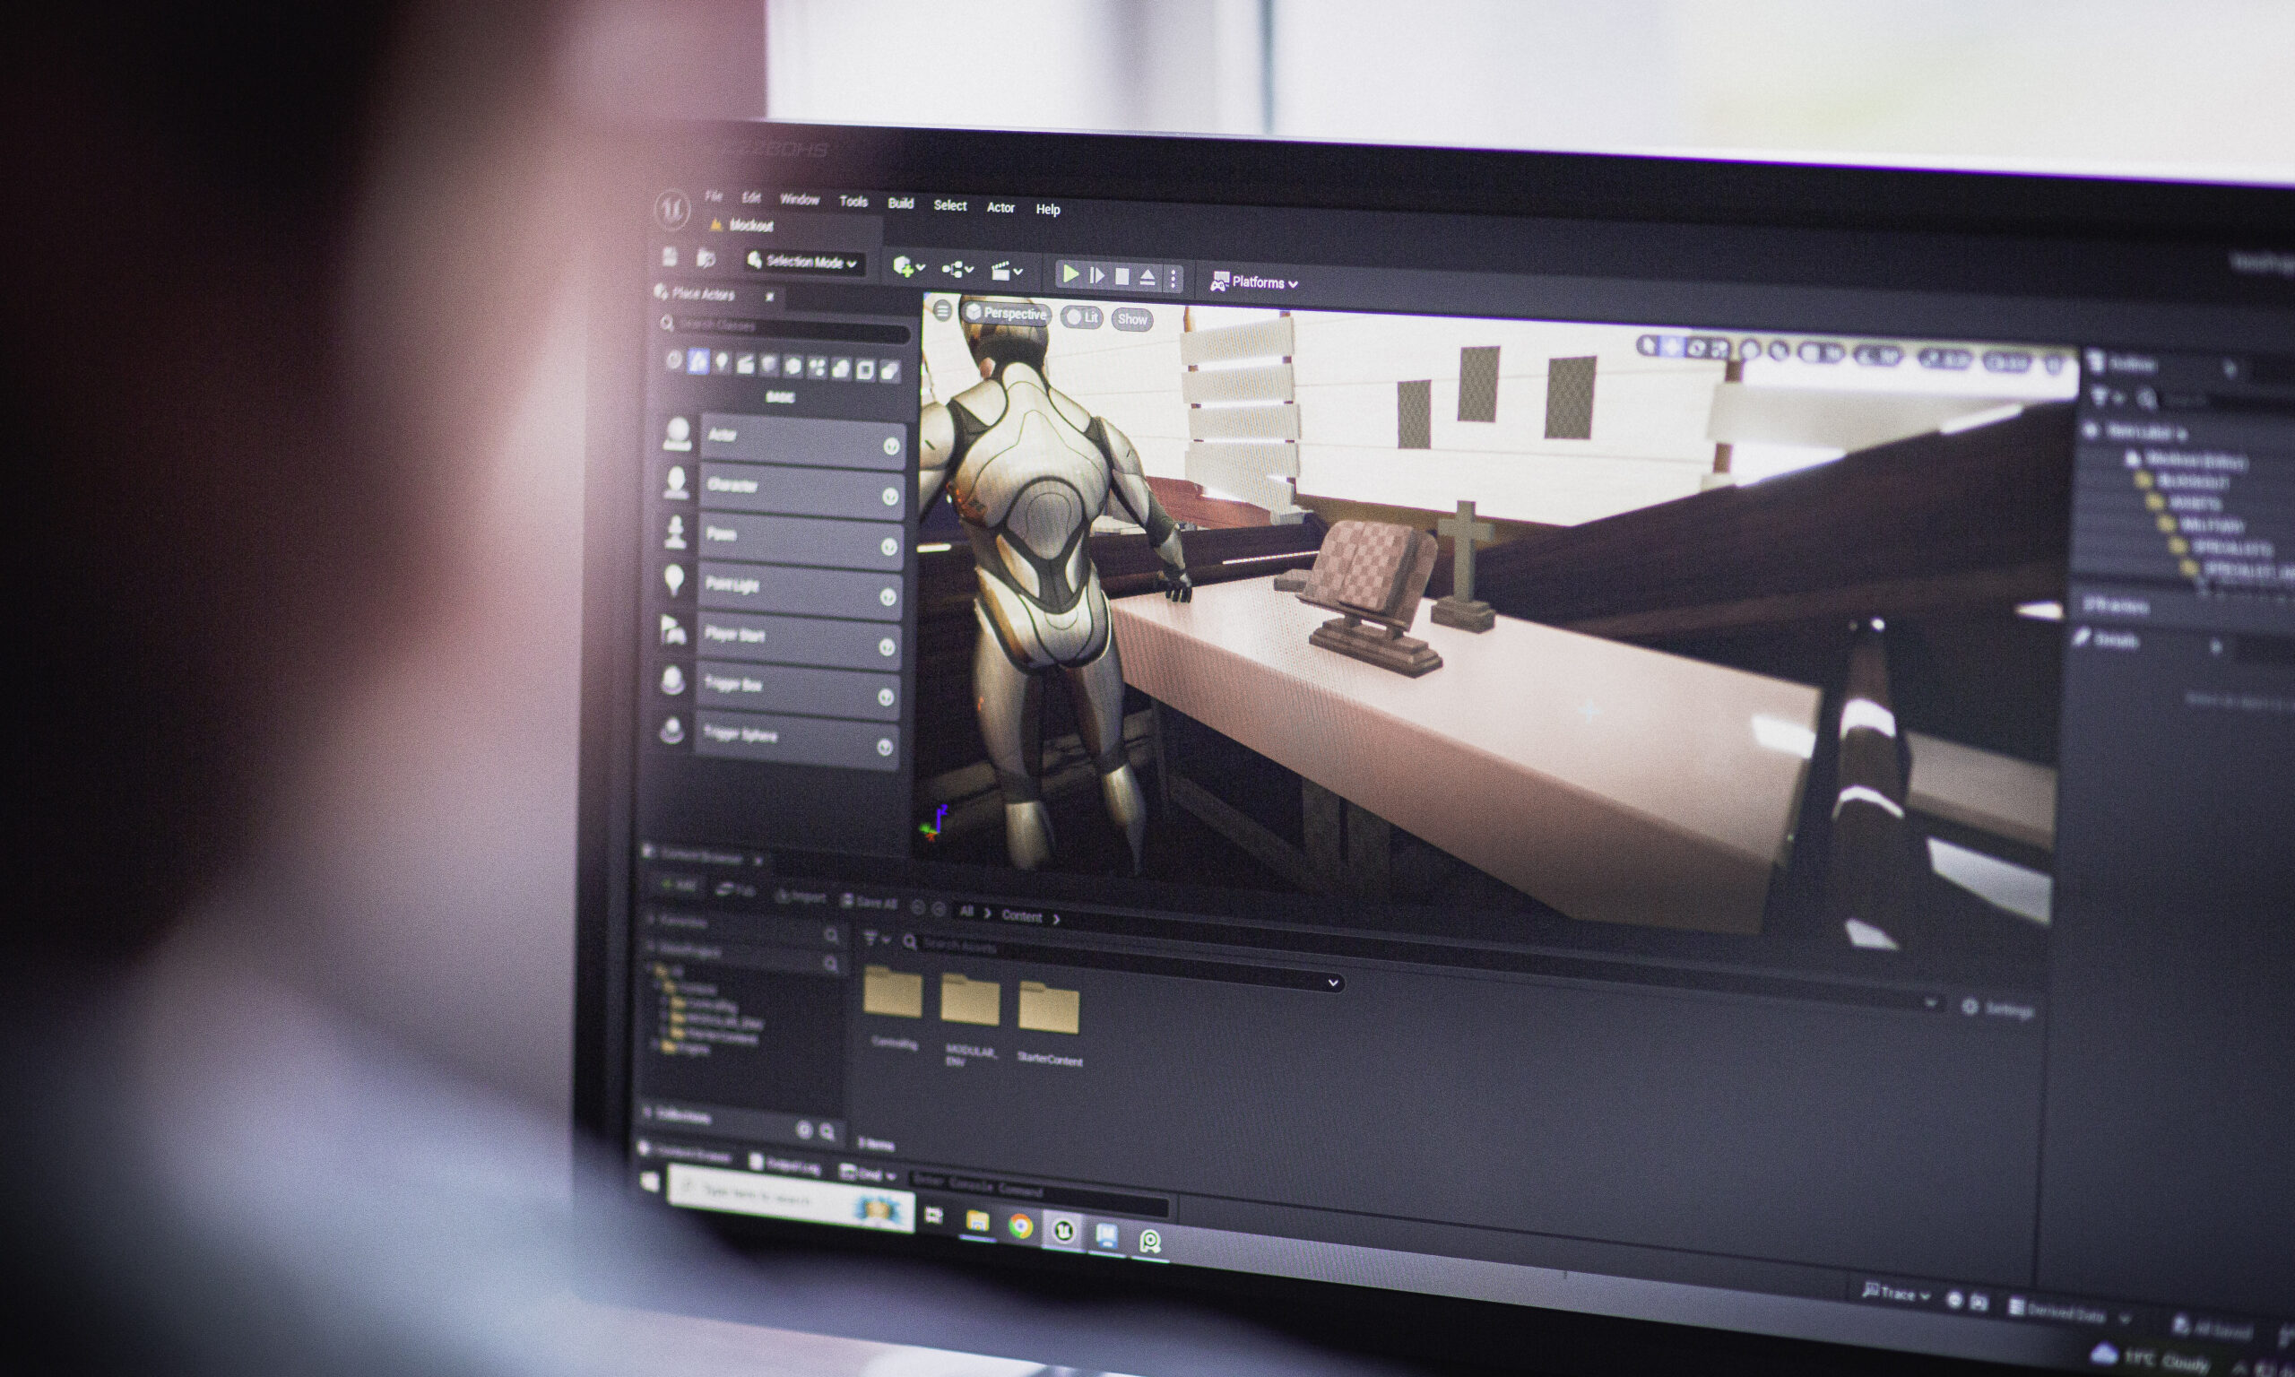Toggle the Perspective viewport type button
Viewport: 2295px width, 1377px height.
(1007, 314)
